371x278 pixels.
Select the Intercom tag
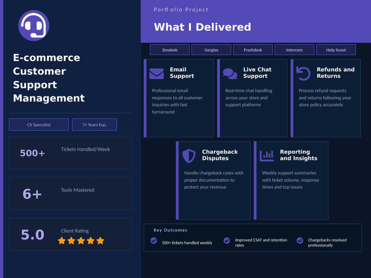pyautogui.click(x=294, y=50)
